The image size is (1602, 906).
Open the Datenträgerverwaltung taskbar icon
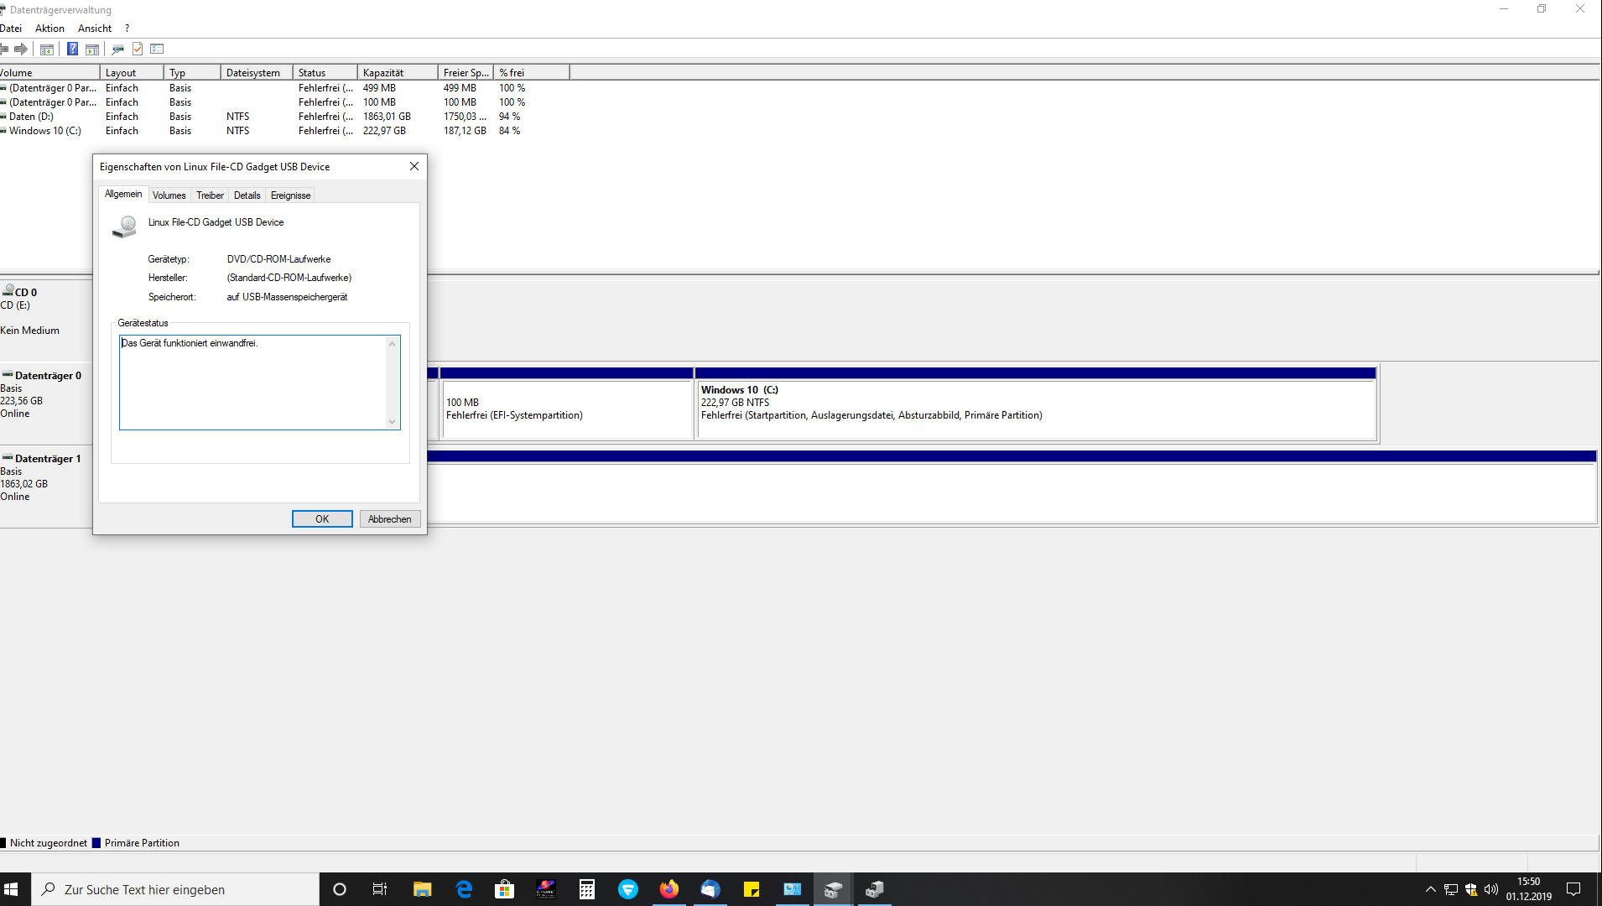pos(834,889)
